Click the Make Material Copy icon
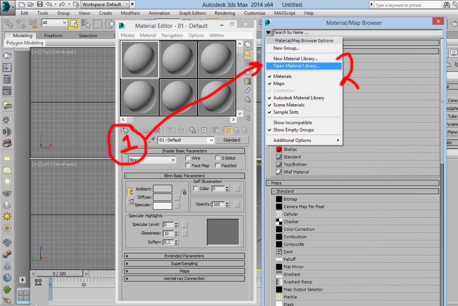 pos(169,130)
